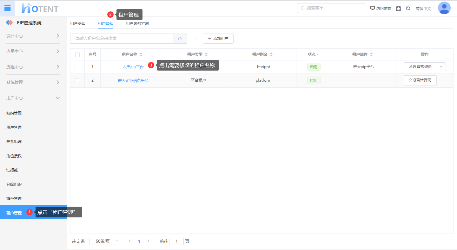Sort by 租户名称 column arrows
Screen dimensions: 457x250
(x=141, y=54)
